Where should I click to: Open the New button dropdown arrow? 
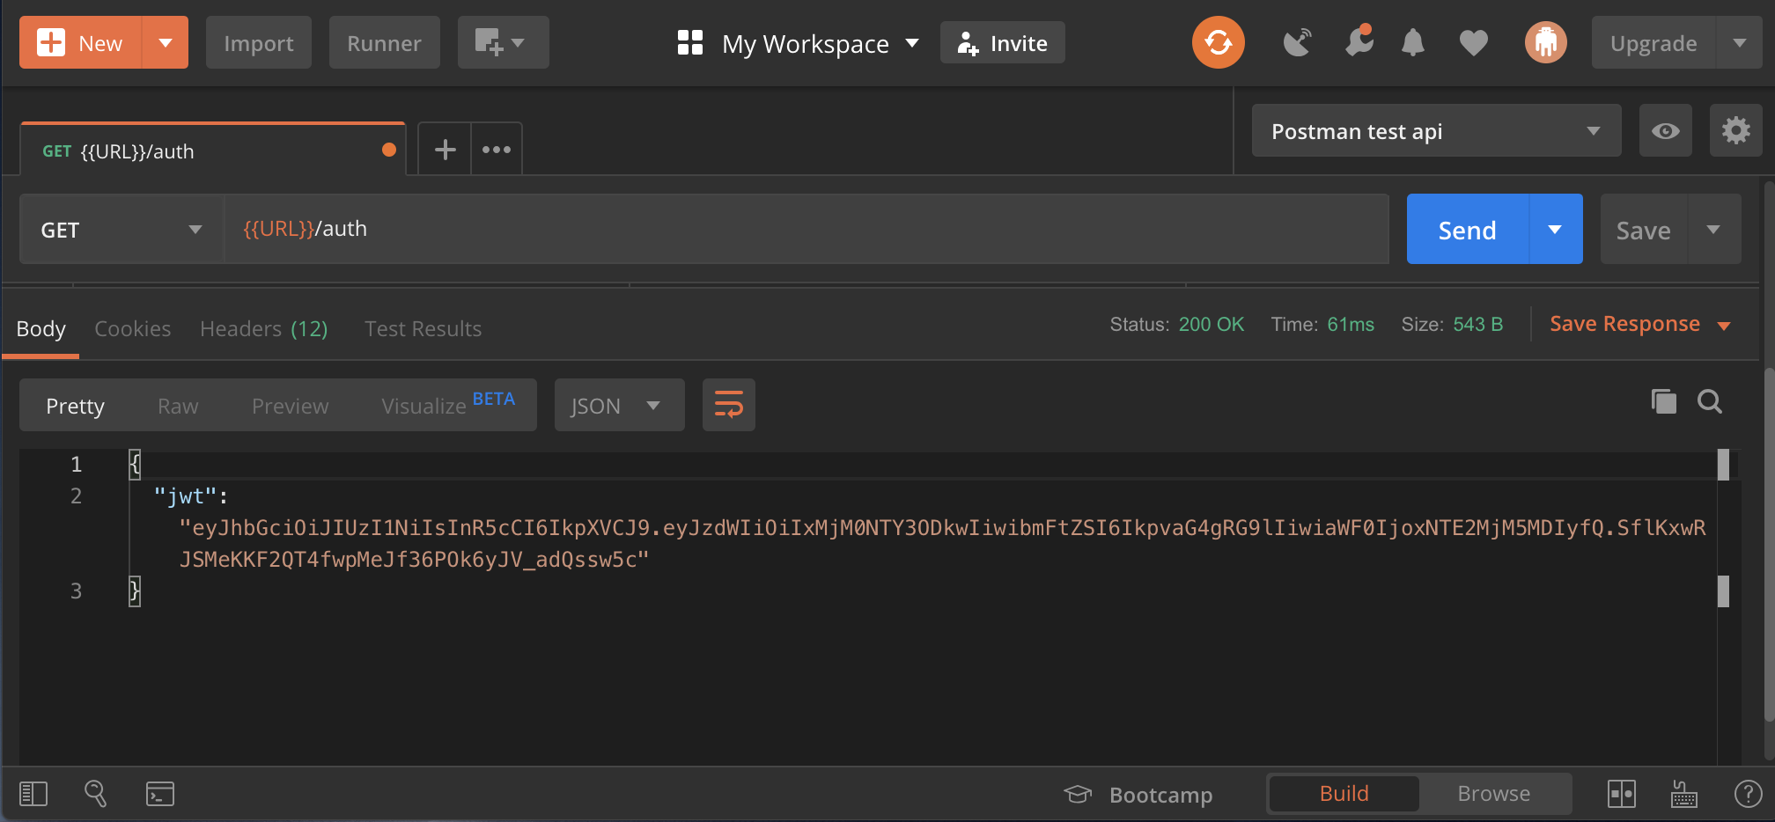pyautogui.click(x=166, y=42)
